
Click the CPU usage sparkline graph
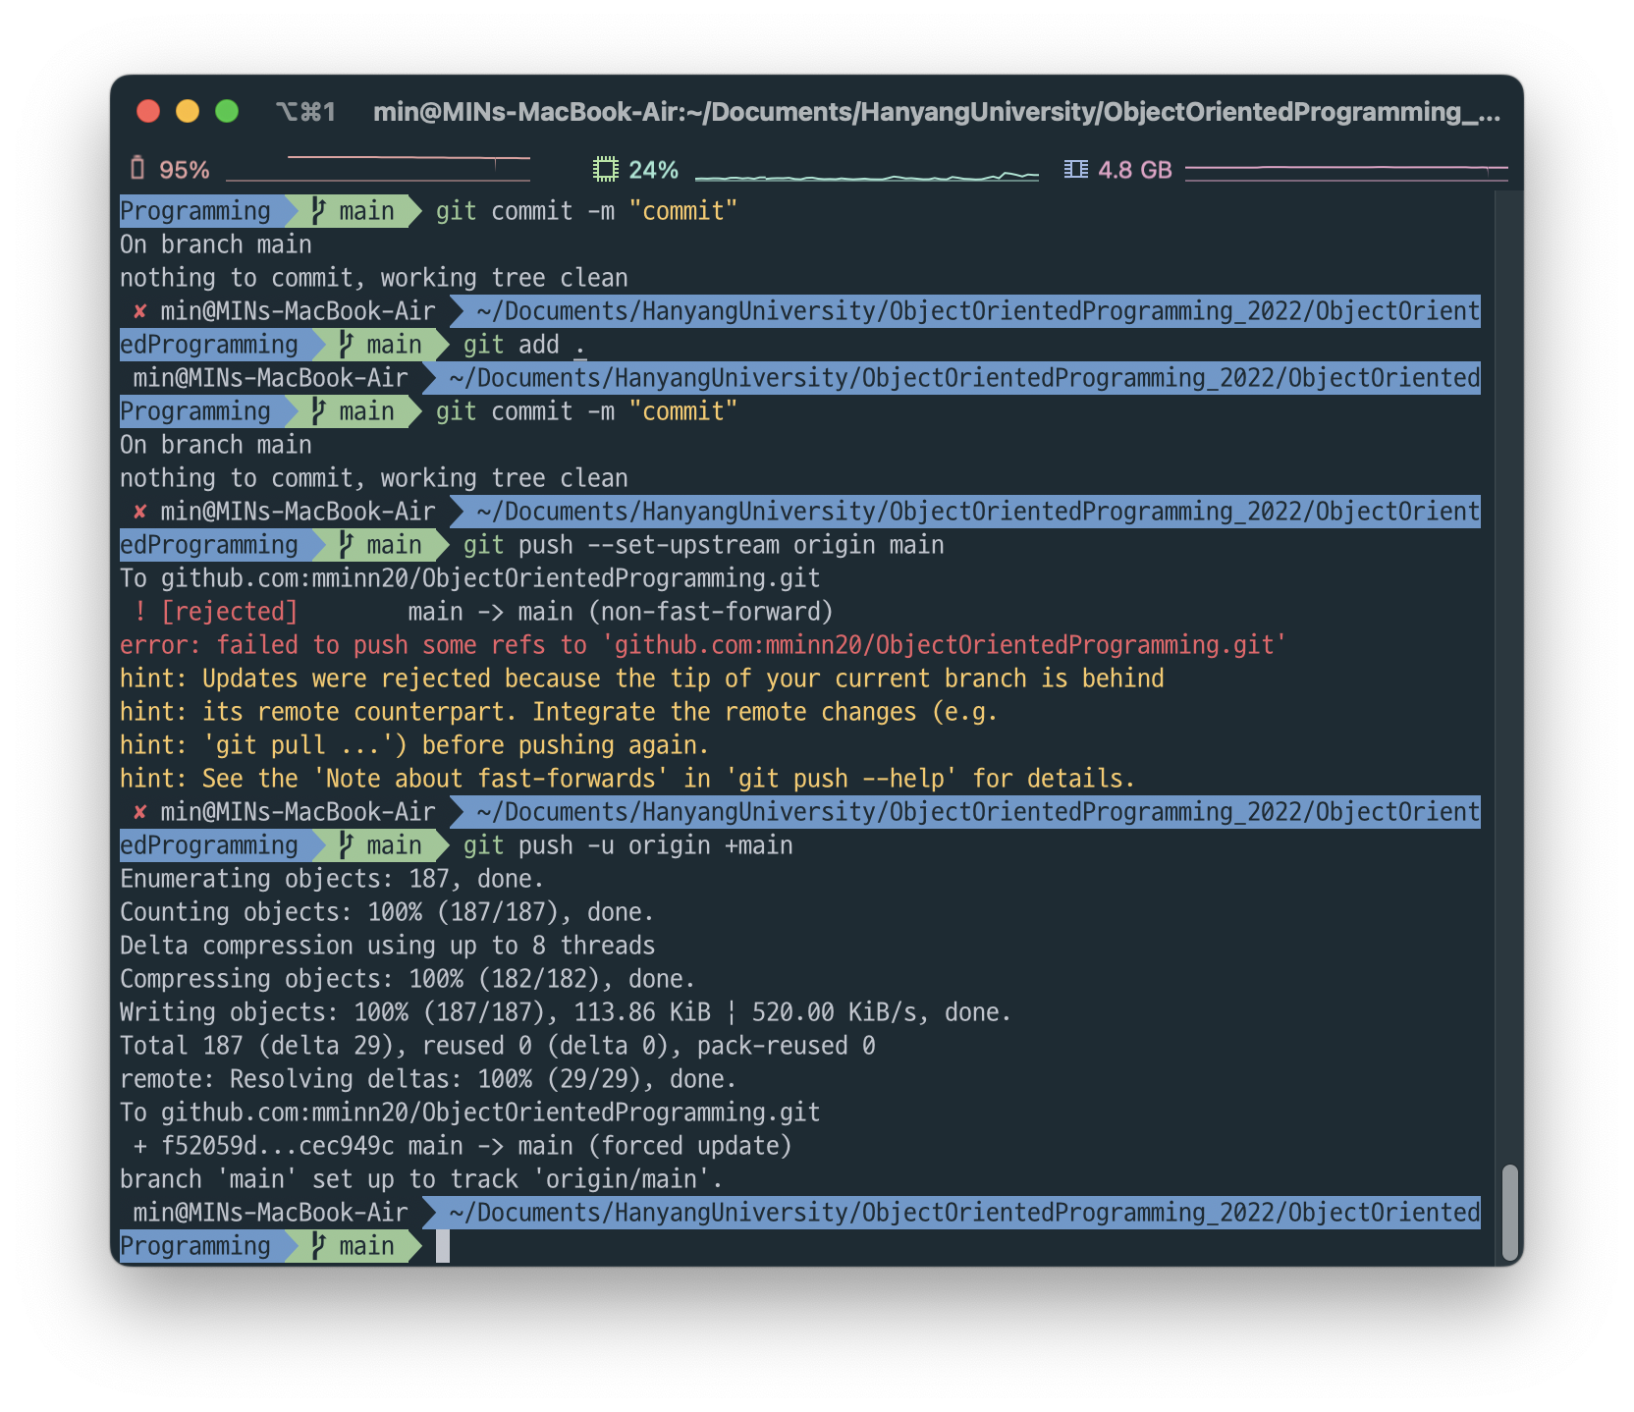tap(868, 177)
